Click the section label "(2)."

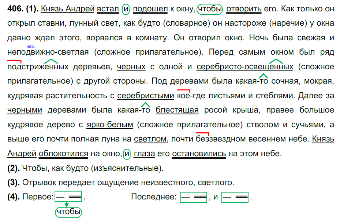pos(14,168)
